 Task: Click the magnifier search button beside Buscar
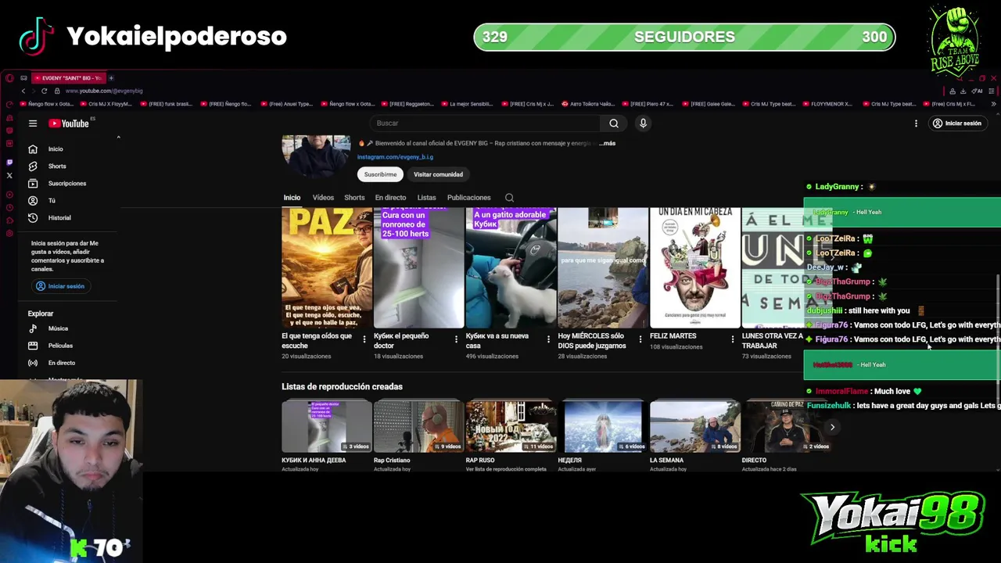pyautogui.click(x=614, y=123)
